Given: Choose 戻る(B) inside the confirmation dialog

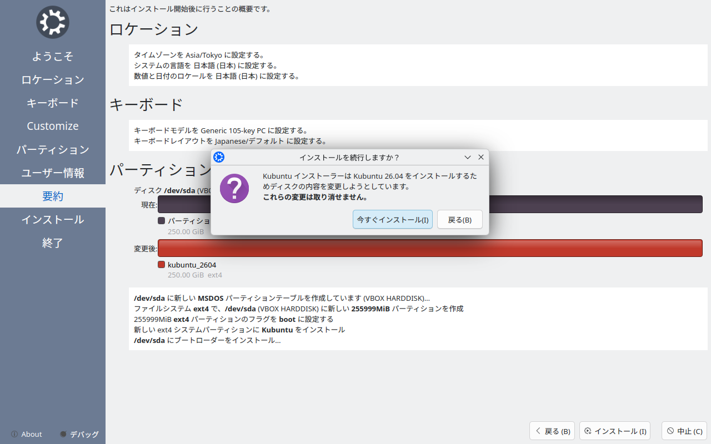Looking at the screenshot, I should [x=460, y=219].
